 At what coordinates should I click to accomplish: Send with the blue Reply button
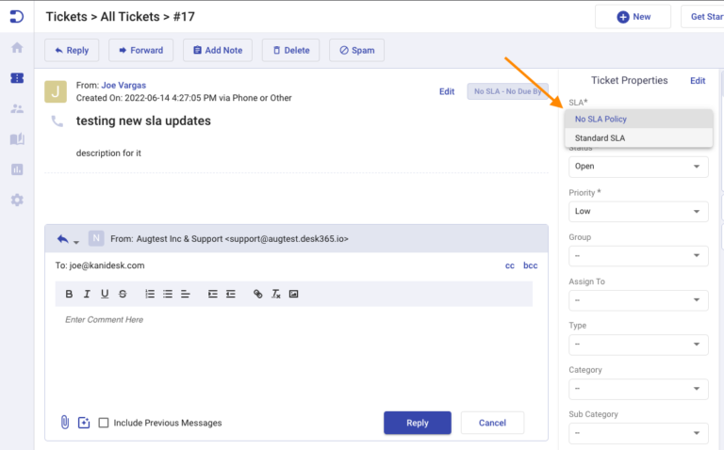tap(418, 423)
